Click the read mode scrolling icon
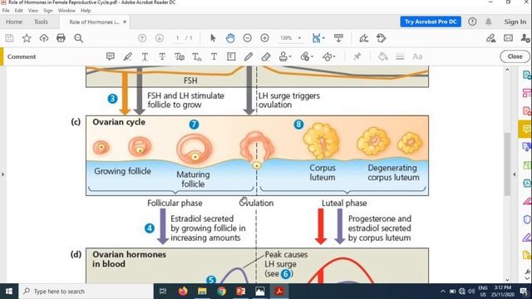This screenshot has height=299, width=532. tap(338, 38)
